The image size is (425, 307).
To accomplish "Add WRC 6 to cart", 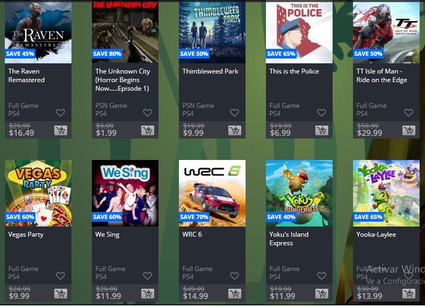I will pos(235,294).
